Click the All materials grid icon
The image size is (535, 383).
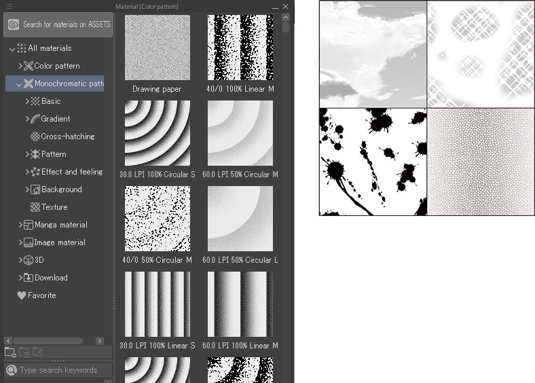pos(22,48)
